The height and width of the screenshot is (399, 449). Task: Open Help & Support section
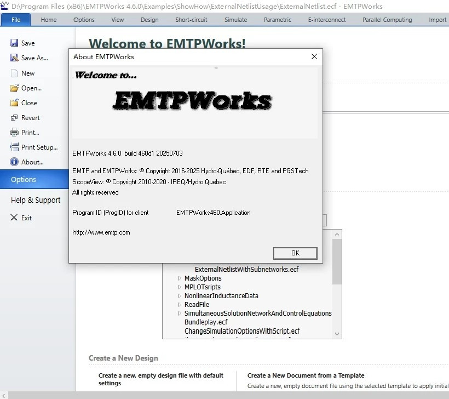[36, 200]
